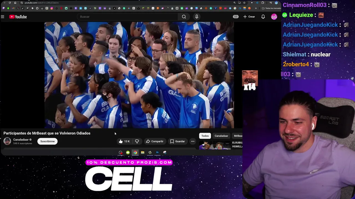Open the Google bookmark in the bookmarks bar

click(235, 8)
